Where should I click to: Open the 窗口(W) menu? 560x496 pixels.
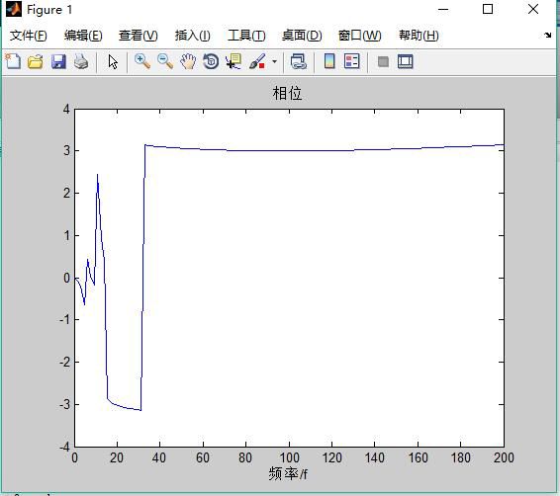pyautogui.click(x=359, y=36)
